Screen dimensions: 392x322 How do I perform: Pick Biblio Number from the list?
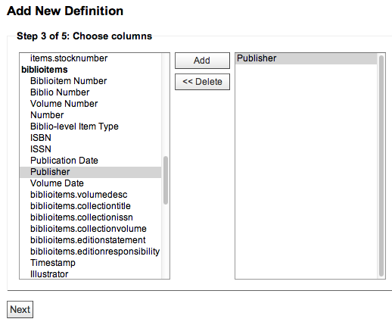pos(90,92)
